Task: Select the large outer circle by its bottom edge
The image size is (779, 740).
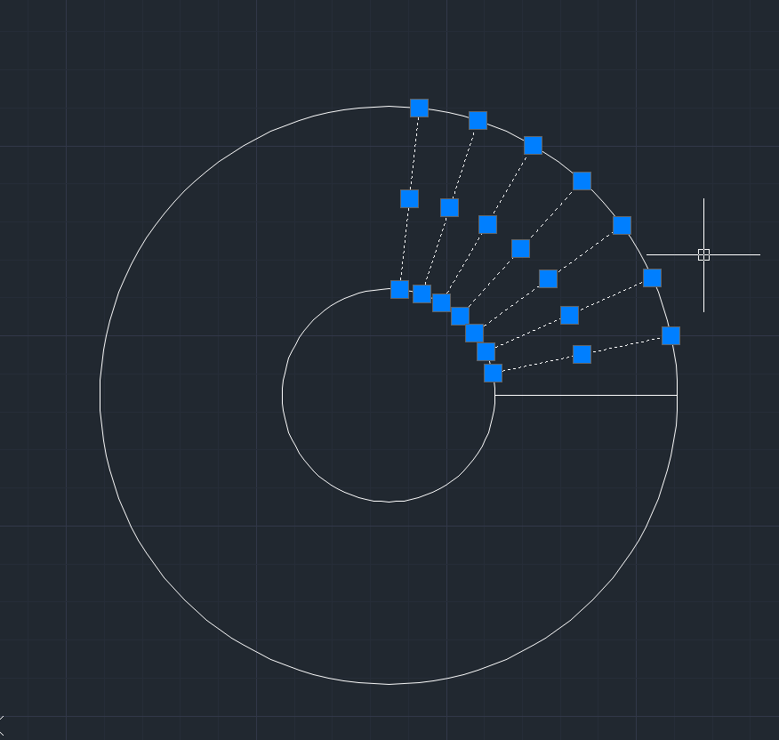Action: pyautogui.click(x=389, y=684)
